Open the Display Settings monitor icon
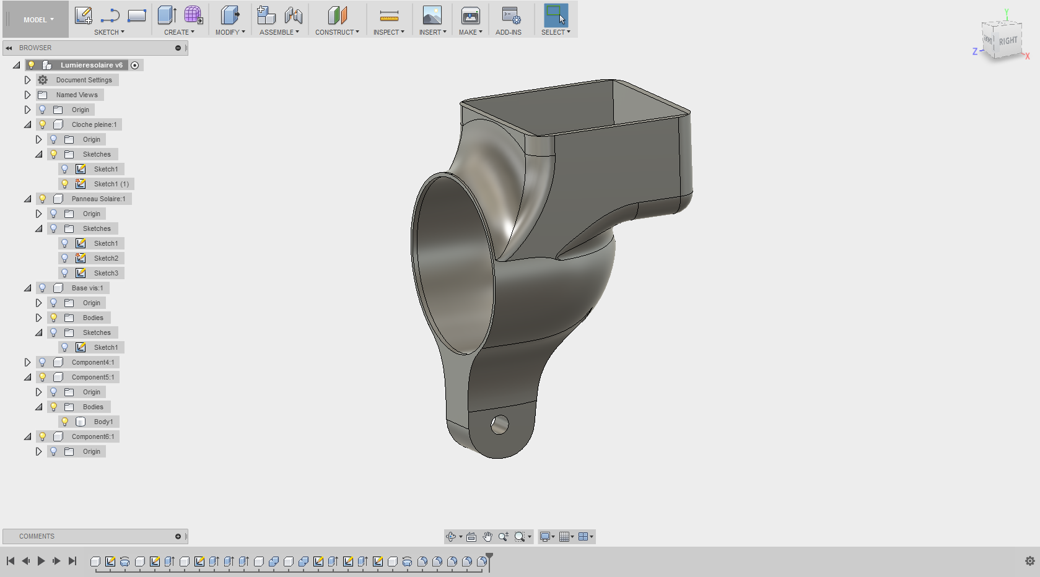The image size is (1040, 577). pyautogui.click(x=545, y=537)
